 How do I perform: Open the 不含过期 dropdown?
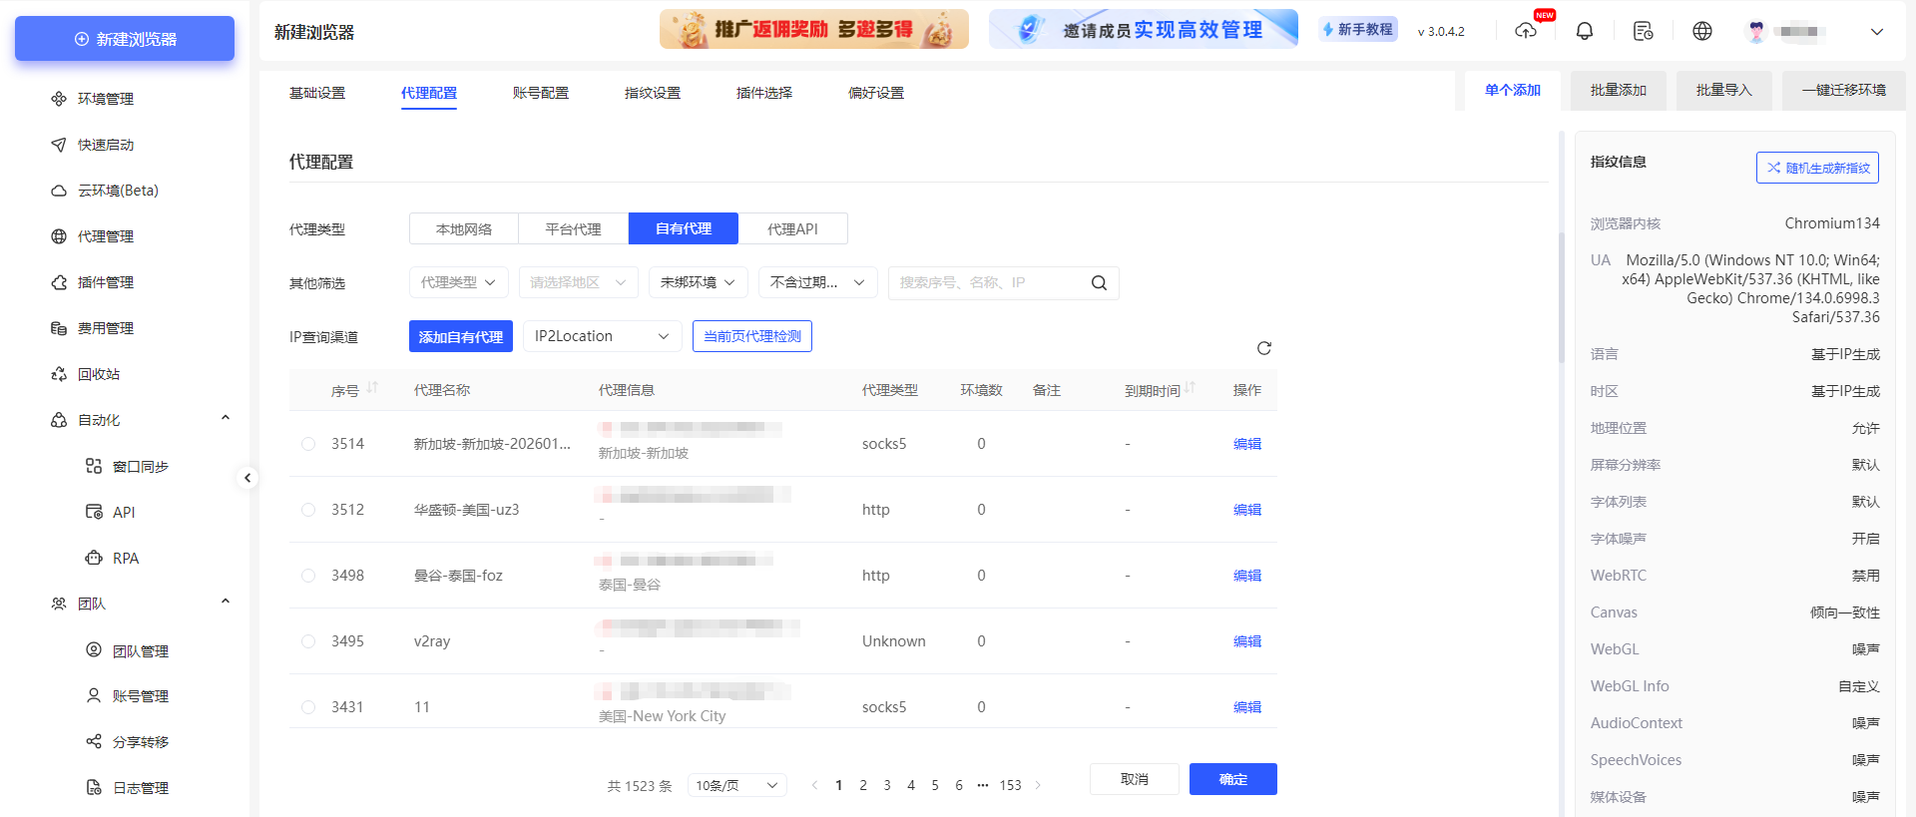point(818,282)
